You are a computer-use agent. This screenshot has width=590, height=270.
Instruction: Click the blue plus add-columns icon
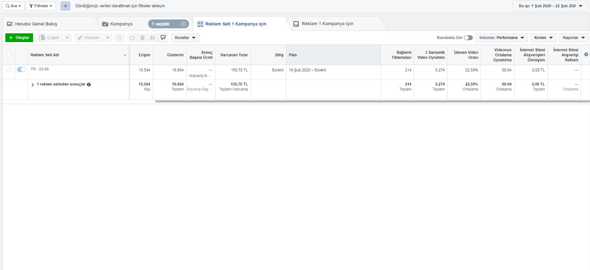[x=586, y=54]
